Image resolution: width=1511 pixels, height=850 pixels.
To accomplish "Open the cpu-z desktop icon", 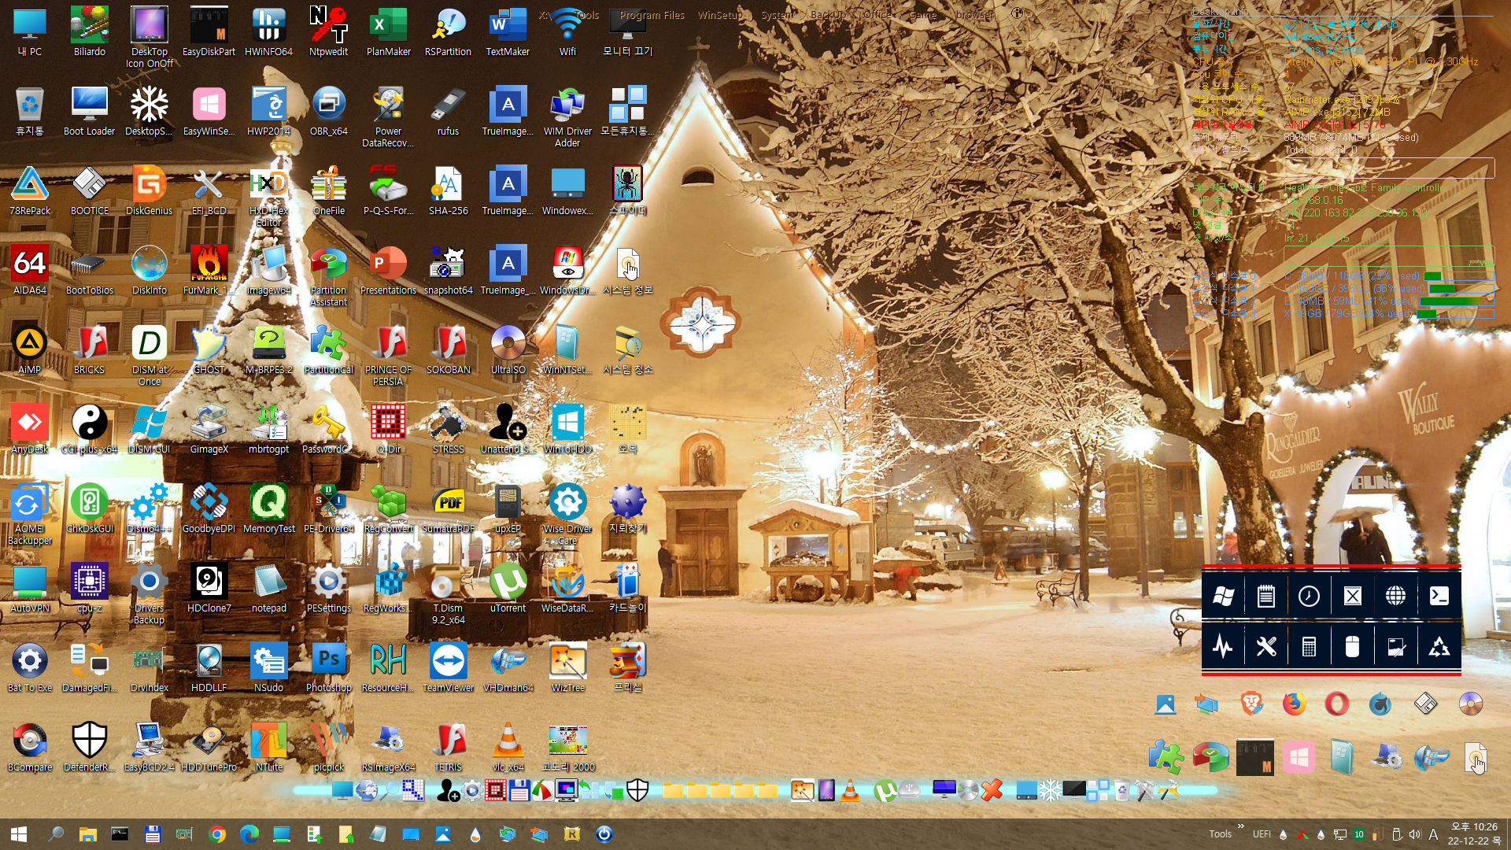I will point(89,588).
